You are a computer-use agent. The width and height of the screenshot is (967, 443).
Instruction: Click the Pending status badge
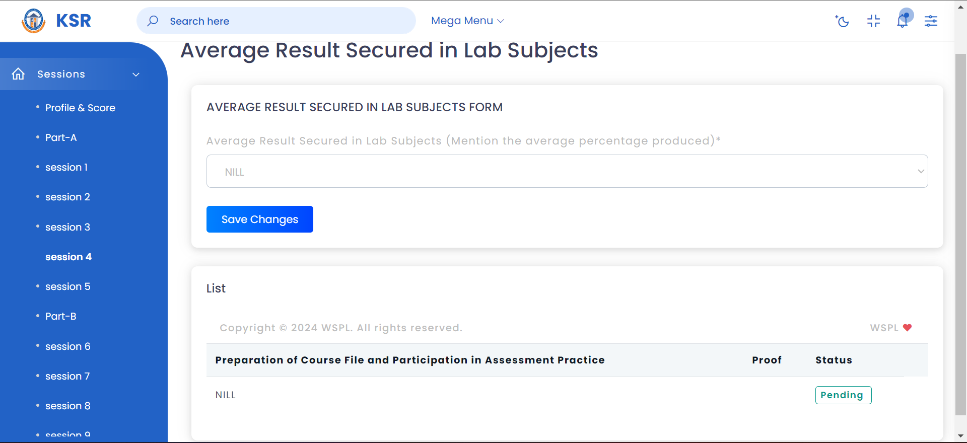(843, 395)
